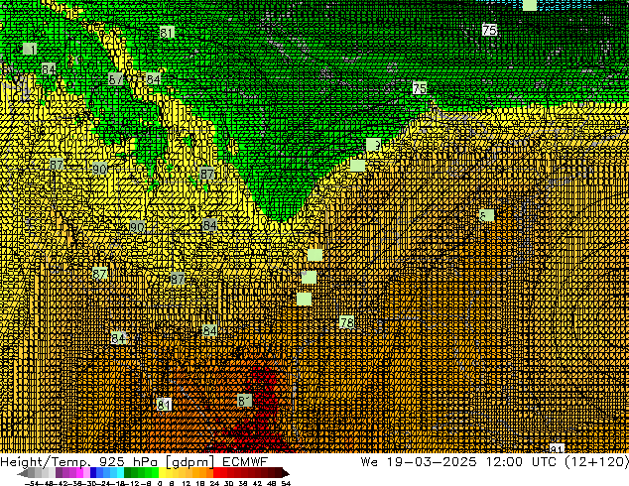Select the [gdpm] unit label
The image size is (629, 486).
191,462
